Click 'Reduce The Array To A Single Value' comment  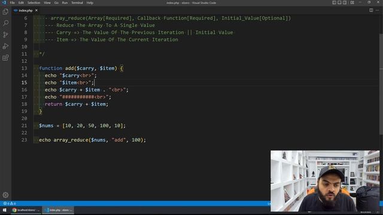(x=105, y=25)
